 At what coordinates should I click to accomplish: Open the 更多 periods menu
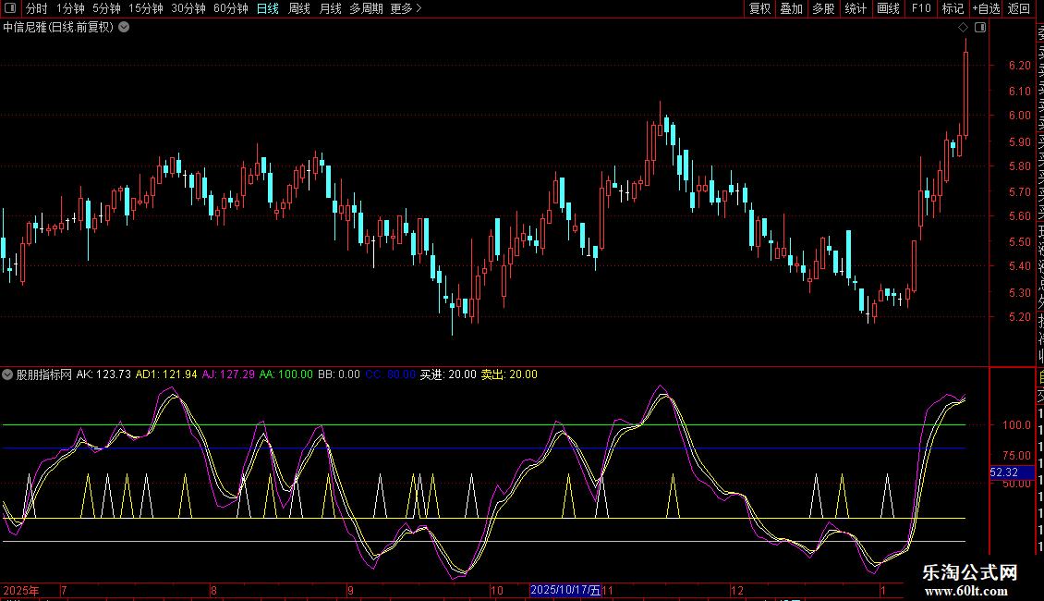(406, 8)
